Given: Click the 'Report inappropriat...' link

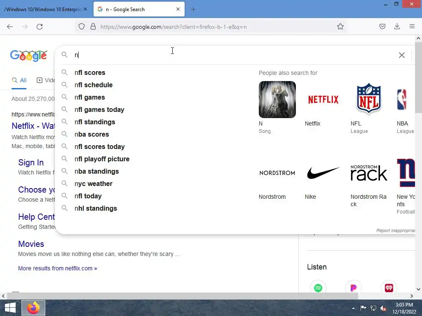Looking at the screenshot, I should (396, 230).
